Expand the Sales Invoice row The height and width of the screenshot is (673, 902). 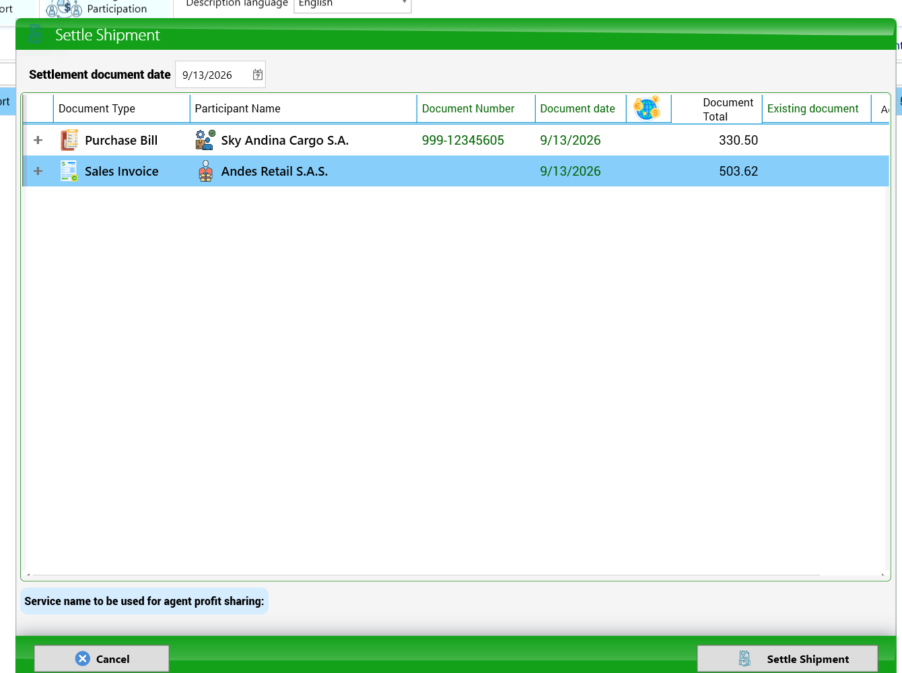38,171
